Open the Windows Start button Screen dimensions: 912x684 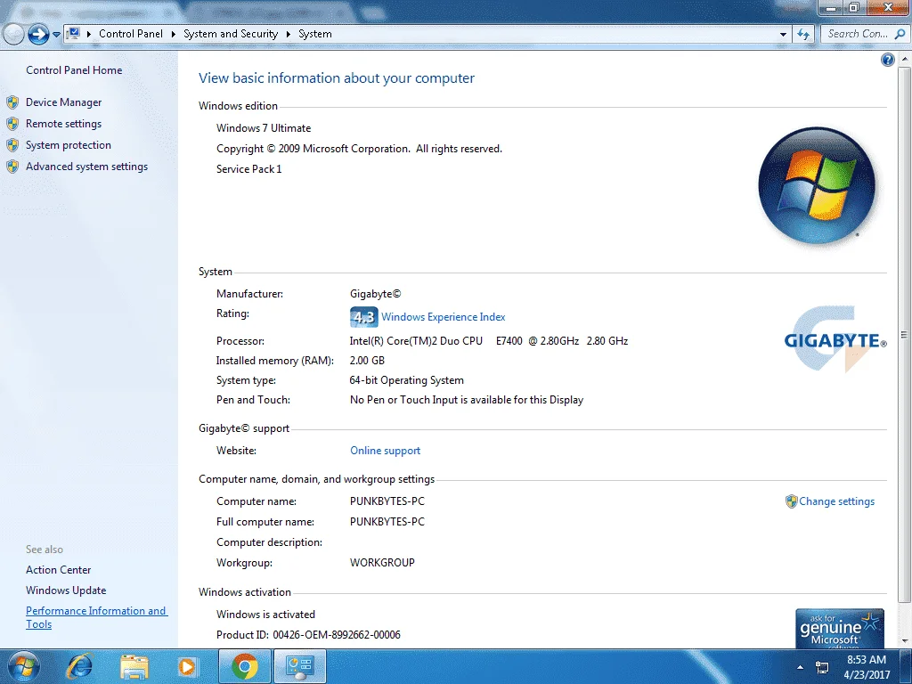[24, 666]
